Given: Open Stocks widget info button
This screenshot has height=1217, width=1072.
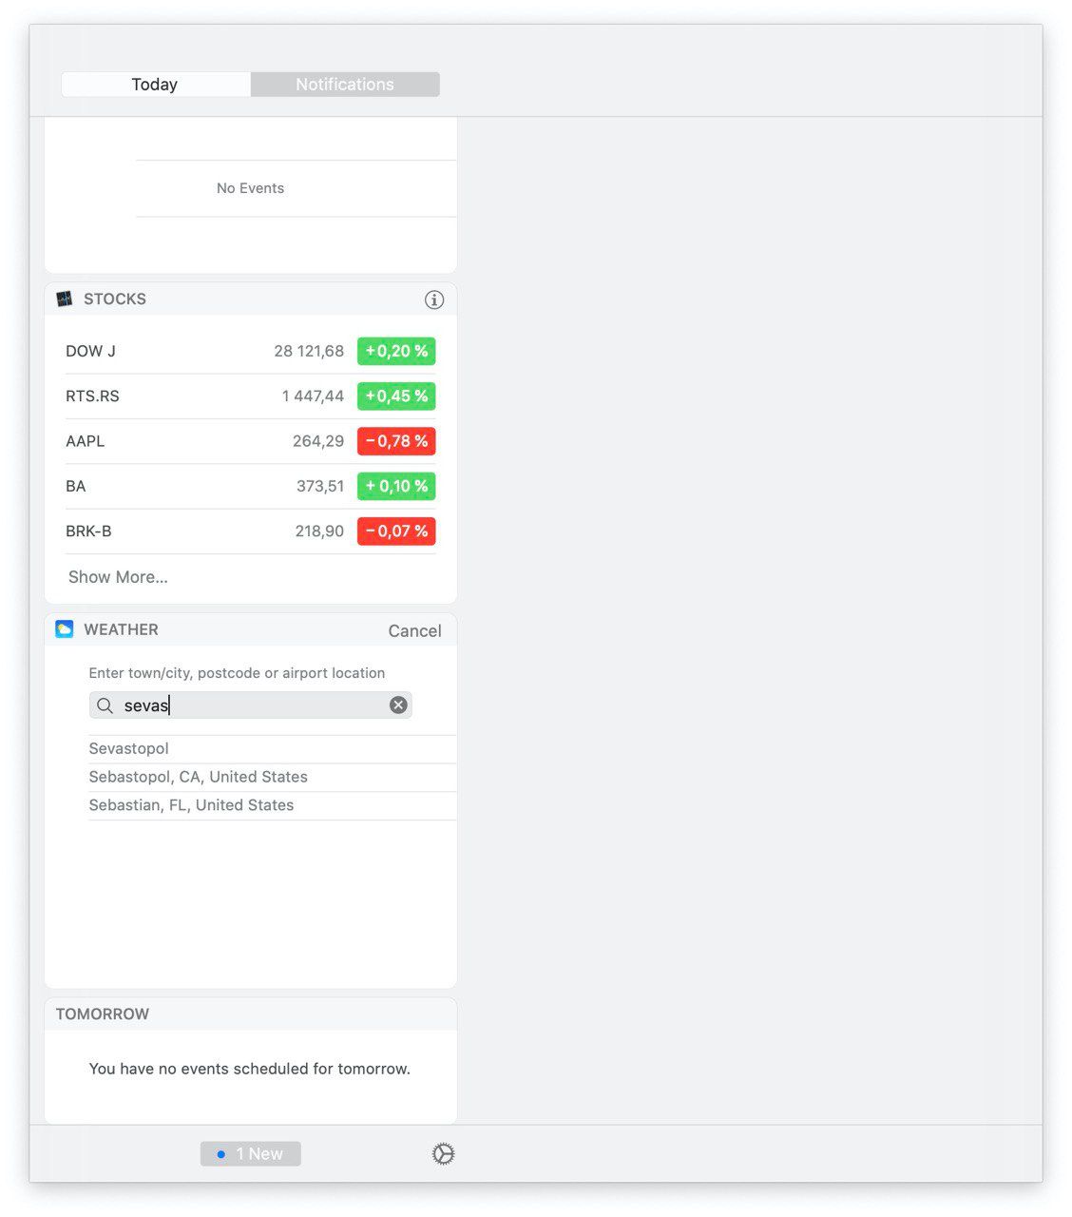Looking at the screenshot, I should click(434, 299).
